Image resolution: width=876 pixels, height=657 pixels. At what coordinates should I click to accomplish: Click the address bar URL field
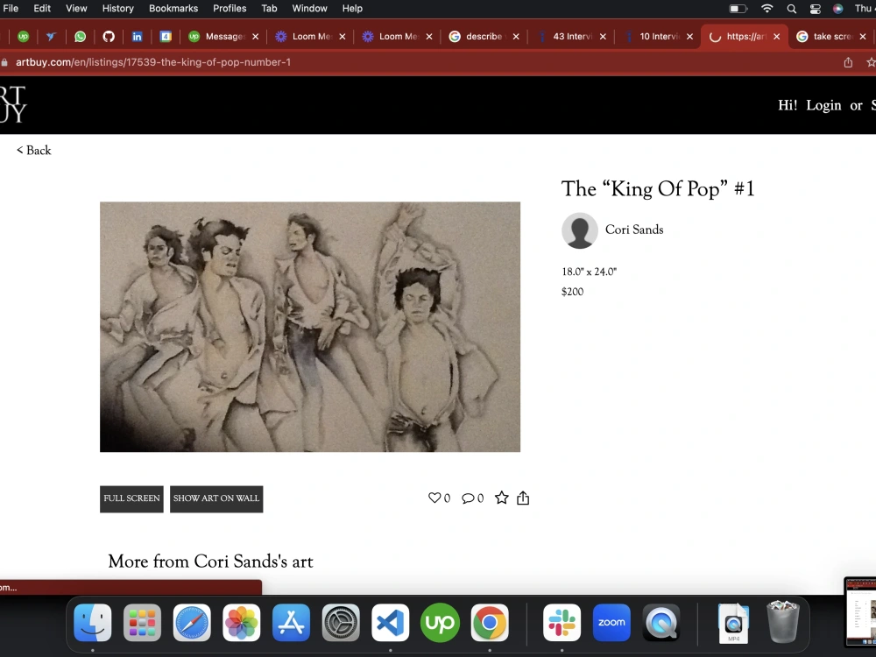(x=419, y=62)
